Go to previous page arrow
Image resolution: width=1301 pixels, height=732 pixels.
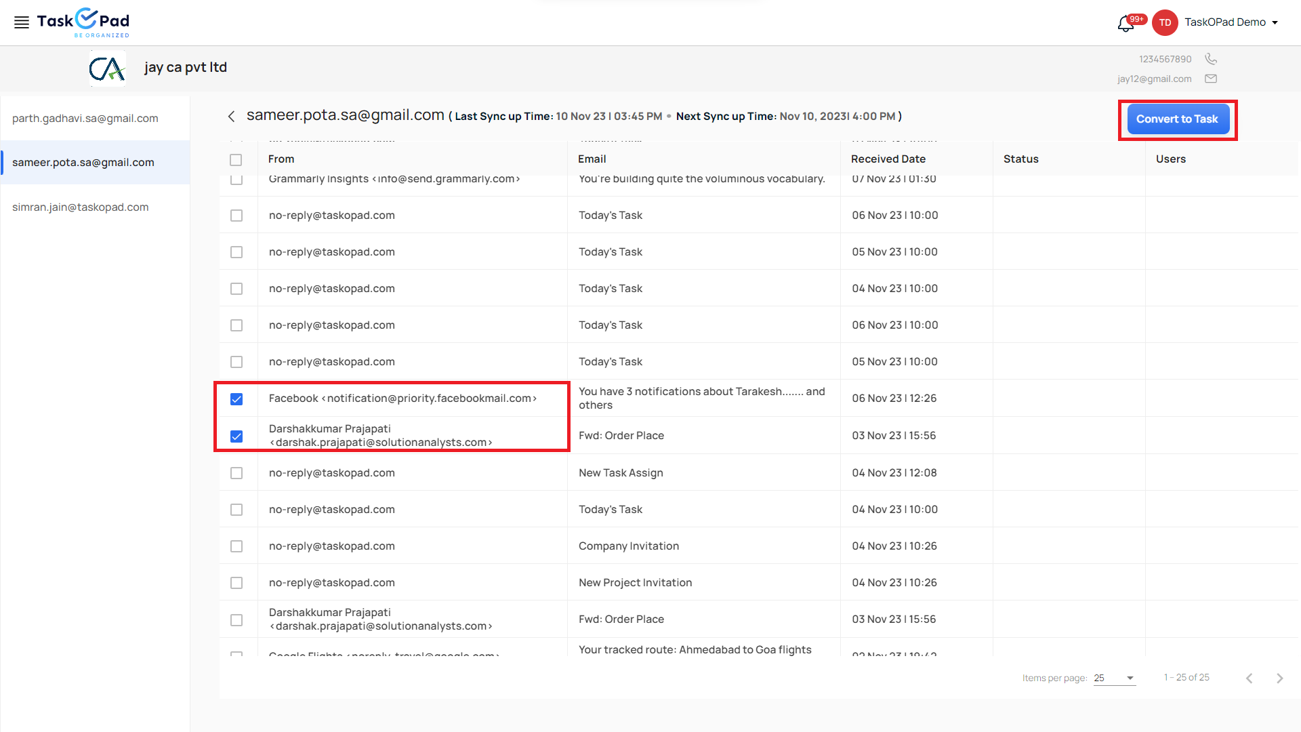(x=1249, y=678)
